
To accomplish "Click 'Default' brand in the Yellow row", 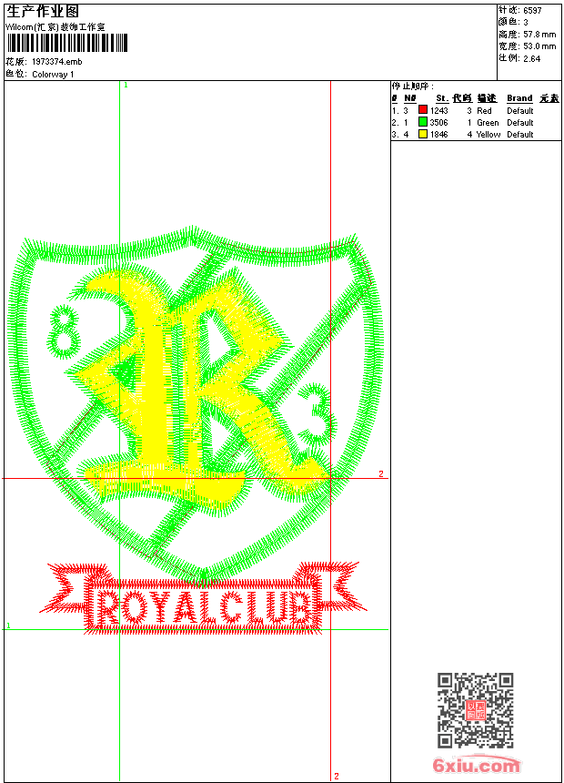I will pos(520,135).
